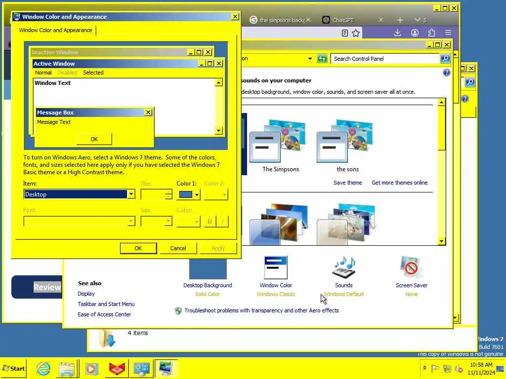Open browser reader view icon

point(344,33)
